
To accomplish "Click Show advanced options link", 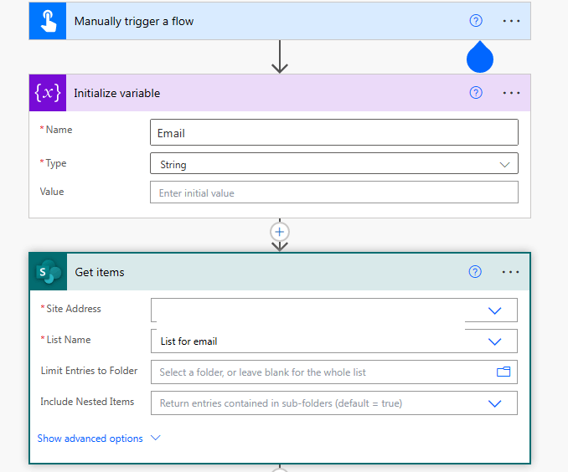I will (90, 439).
